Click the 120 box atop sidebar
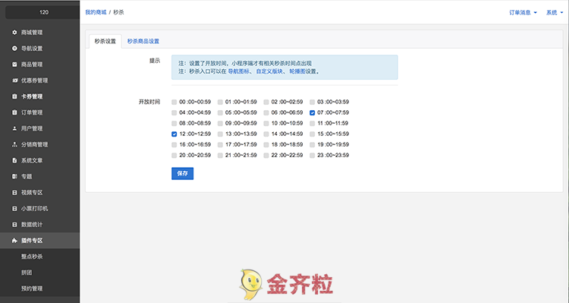This screenshot has height=303, width=569. tap(42, 12)
